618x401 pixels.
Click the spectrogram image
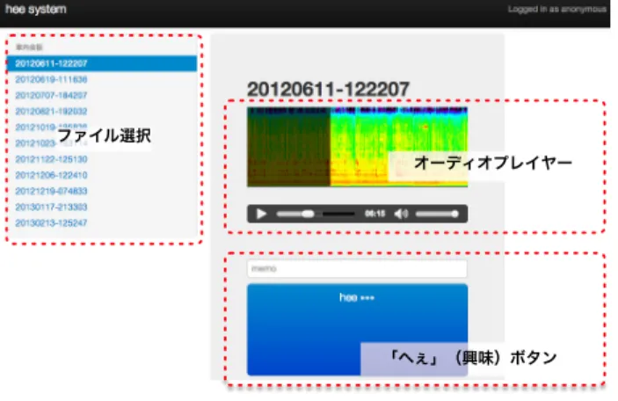pos(357,147)
